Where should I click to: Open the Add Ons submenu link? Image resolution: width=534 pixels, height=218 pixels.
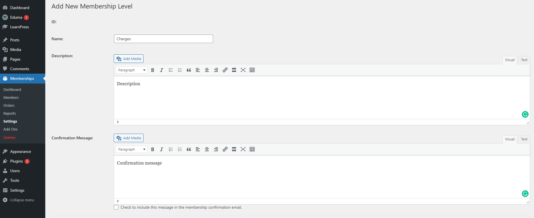tap(10, 129)
